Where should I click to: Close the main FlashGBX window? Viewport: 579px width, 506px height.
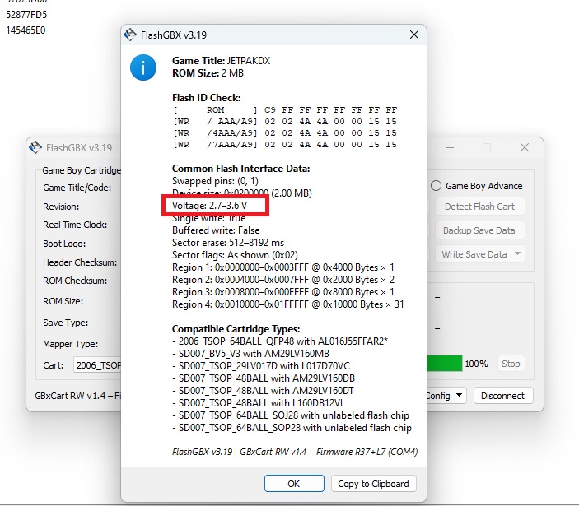(525, 147)
